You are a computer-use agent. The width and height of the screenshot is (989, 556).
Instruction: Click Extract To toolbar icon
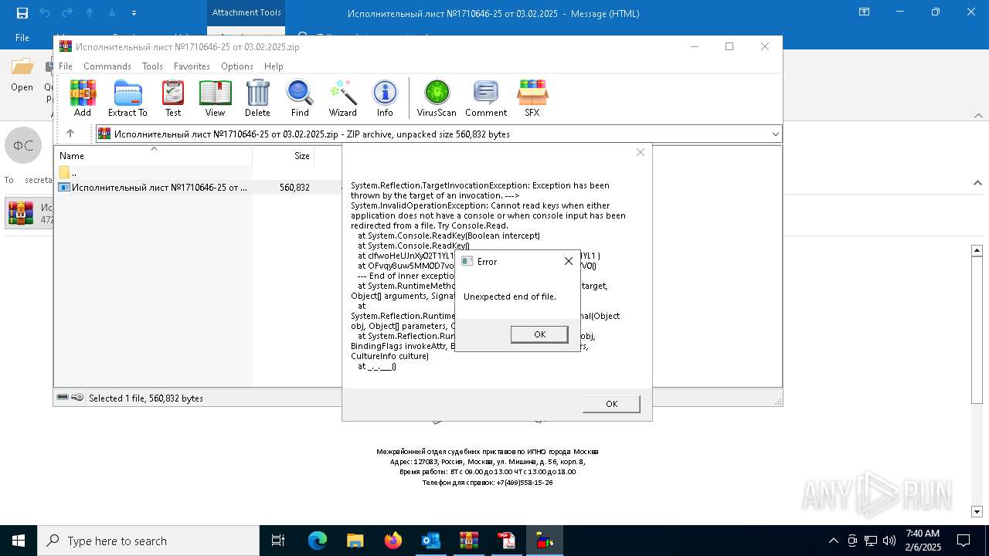(x=127, y=98)
